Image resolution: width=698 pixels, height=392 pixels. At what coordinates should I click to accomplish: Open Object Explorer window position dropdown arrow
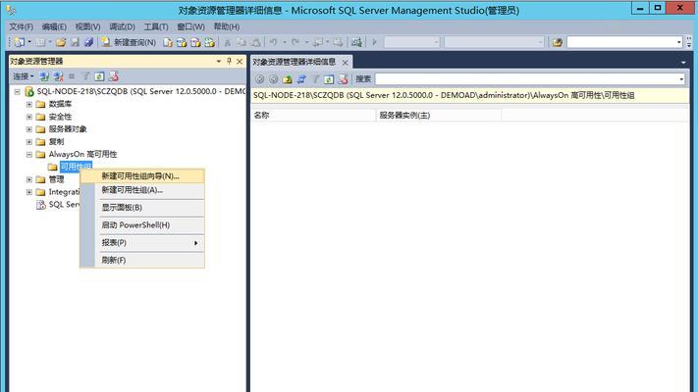click(x=219, y=62)
